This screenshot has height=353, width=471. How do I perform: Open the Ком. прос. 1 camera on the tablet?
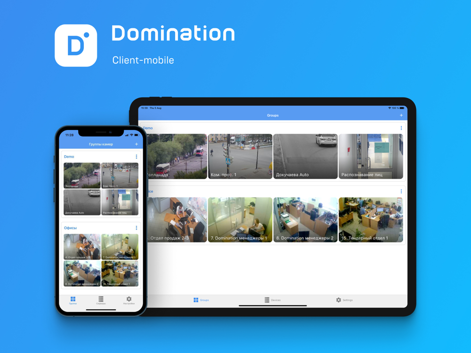(240, 156)
